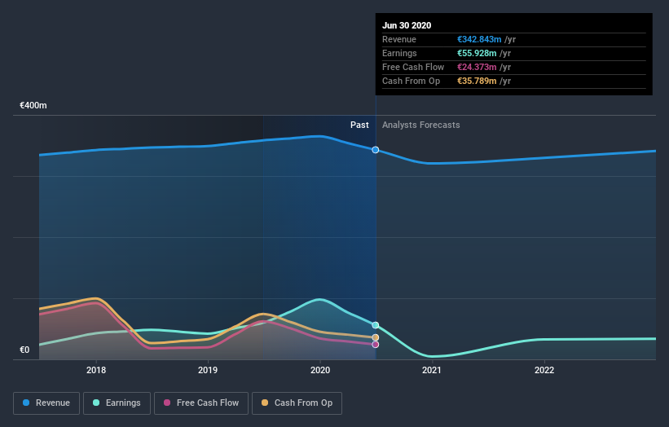Image resolution: width=669 pixels, height=427 pixels.
Task: Toggle the Revenue legend button
Action: point(46,403)
